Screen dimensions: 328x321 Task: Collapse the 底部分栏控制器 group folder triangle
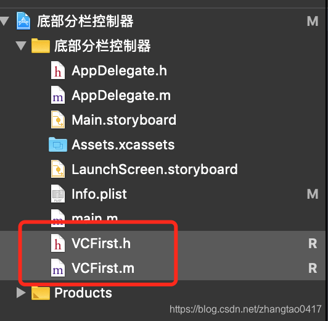(21, 46)
